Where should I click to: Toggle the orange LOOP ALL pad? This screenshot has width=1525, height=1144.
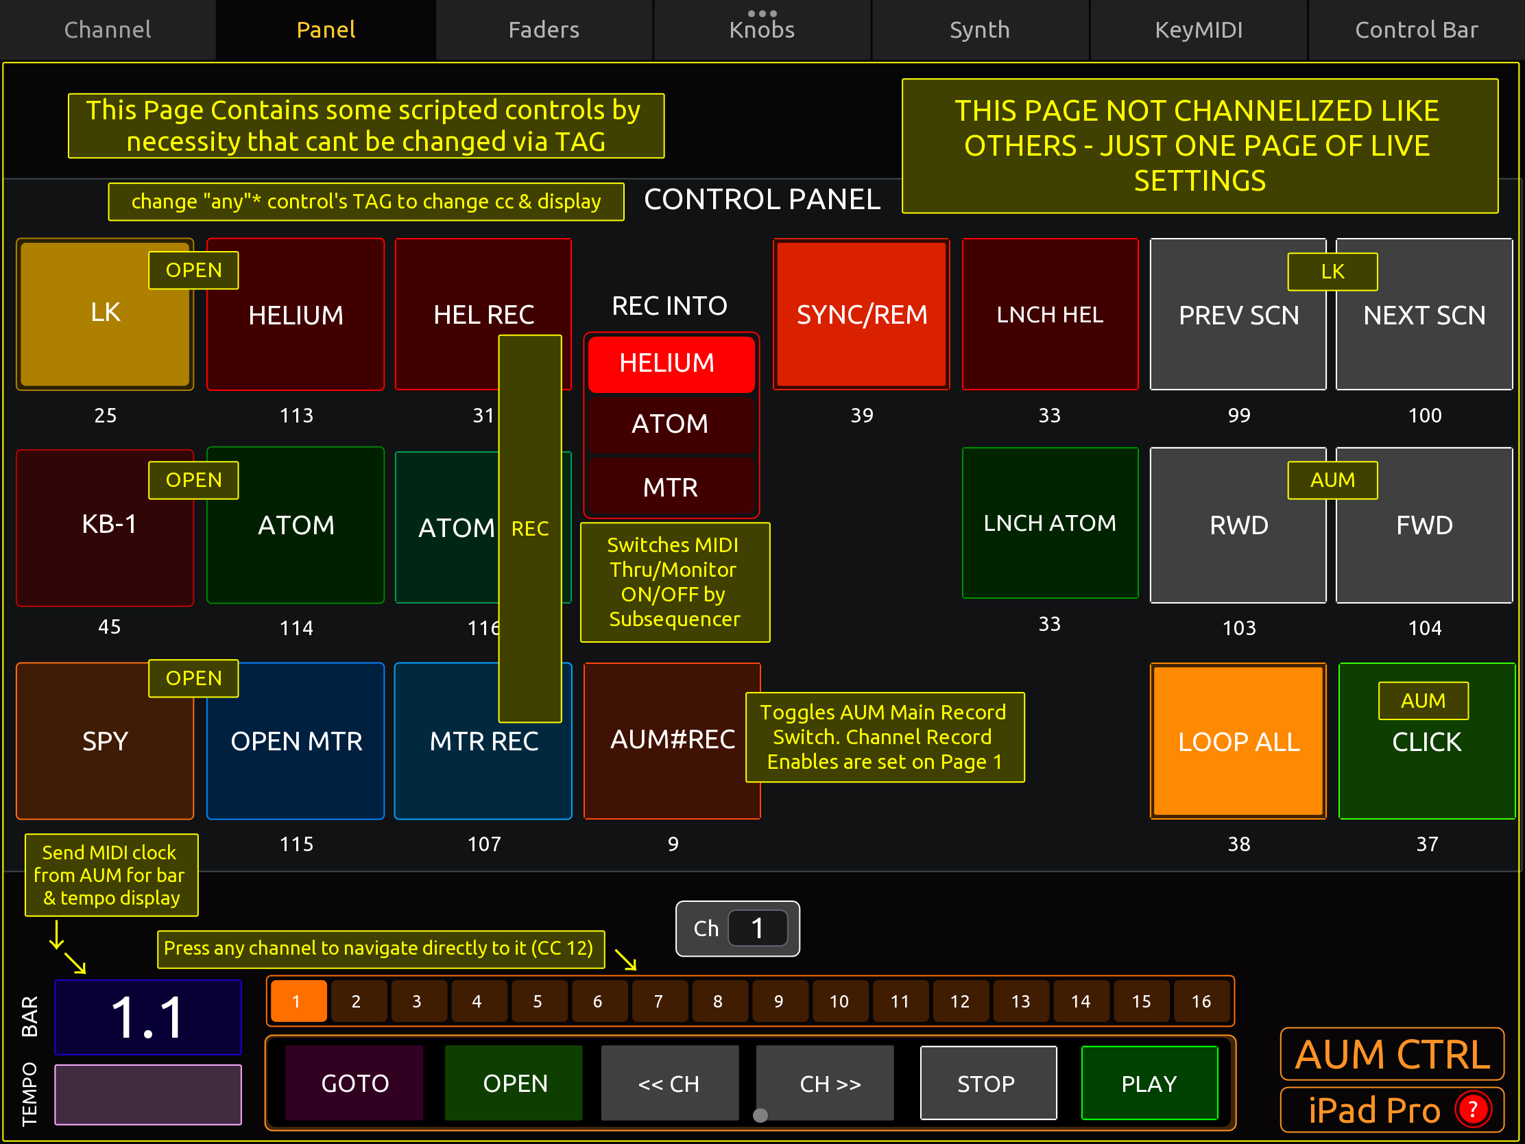[x=1238, y=741]
